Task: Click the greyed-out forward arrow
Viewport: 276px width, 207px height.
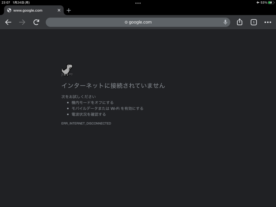Action: click(x=22, y=22)
